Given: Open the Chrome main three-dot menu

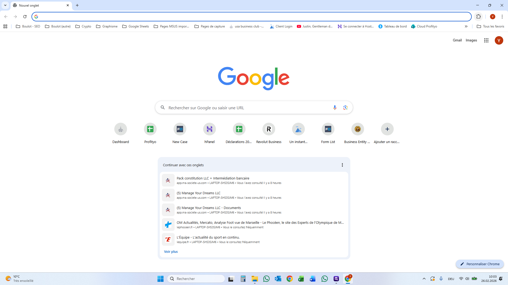Looking at the screenshot, I should [502, 17].
